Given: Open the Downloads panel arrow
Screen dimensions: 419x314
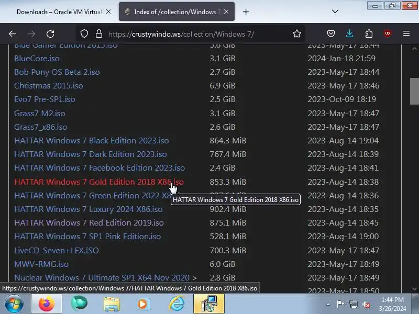Looking at the screenshot, I should click(349, 34).
